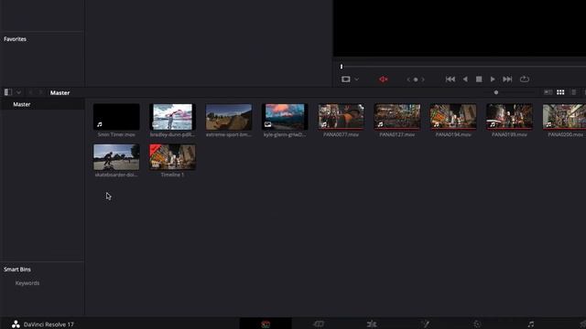Viewport: 586px width, 329px height.
Task: Open the Fairlight page
Action: tap(530, 324)
